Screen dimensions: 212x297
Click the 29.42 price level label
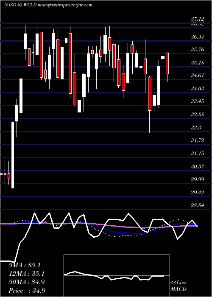tap(198, 193)
